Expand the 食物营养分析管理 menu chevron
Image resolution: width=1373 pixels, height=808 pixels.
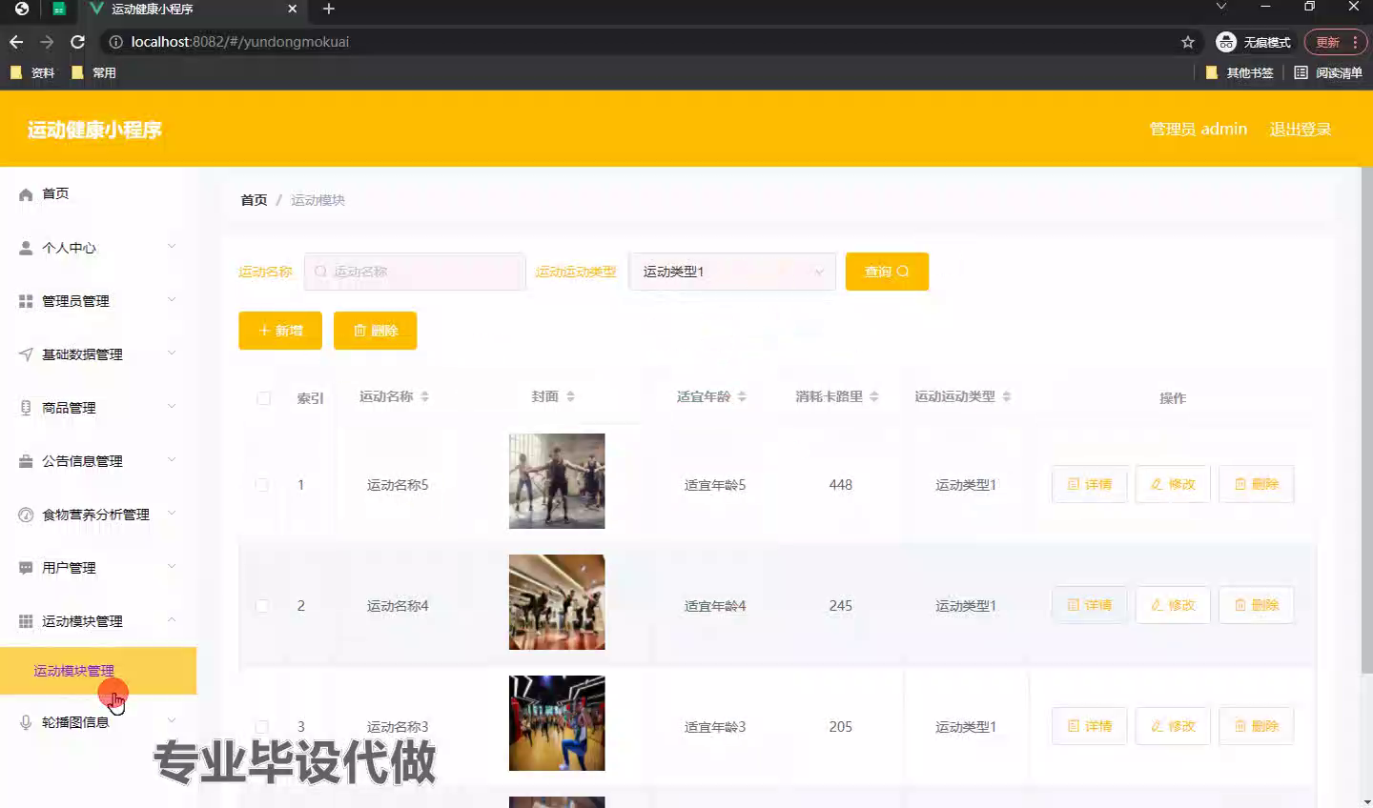[172, 514]
